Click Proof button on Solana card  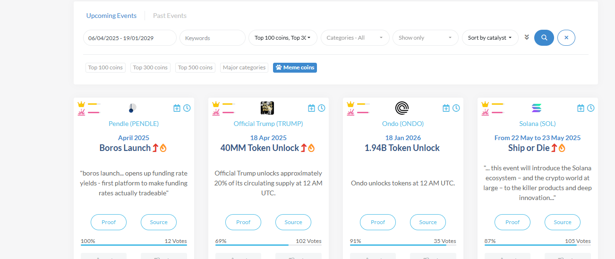click(x=512, y=222)
